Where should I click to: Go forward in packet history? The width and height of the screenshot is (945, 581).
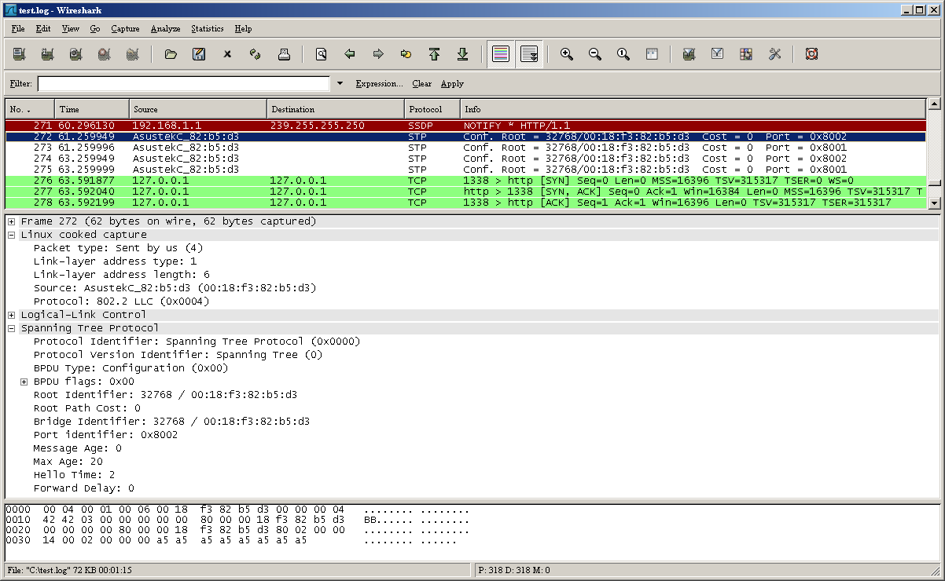[x=378, y=54]
